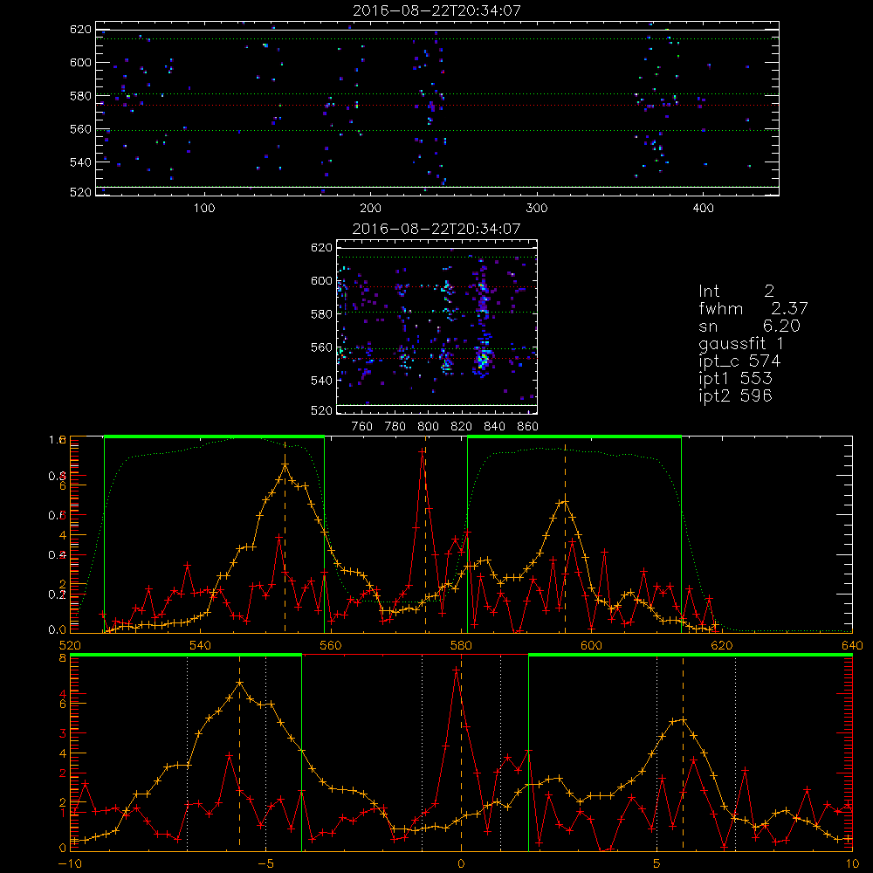
Task: Click x-axis label 400 on the top image
Action: coord(703,209)
